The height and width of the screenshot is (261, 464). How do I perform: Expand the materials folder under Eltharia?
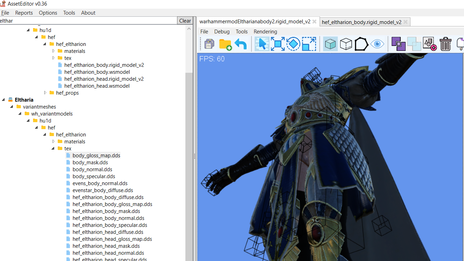tap(54, 141)
